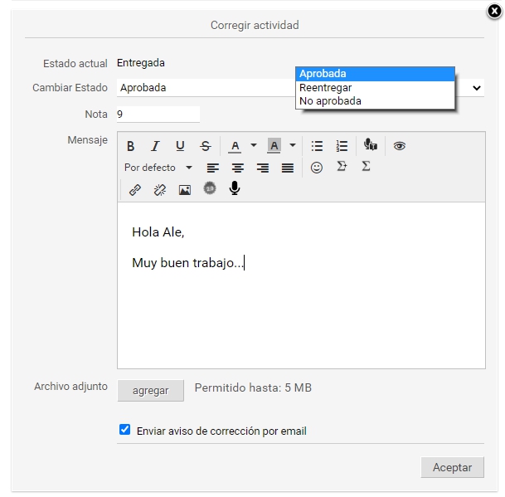The height and width of the screenshot is (497, 505).
Task: Insert a hyperlink using link icon
Action: [x=135, y=189]
